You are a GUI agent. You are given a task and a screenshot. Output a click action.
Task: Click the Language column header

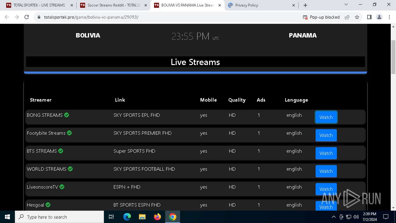(296, 100)
